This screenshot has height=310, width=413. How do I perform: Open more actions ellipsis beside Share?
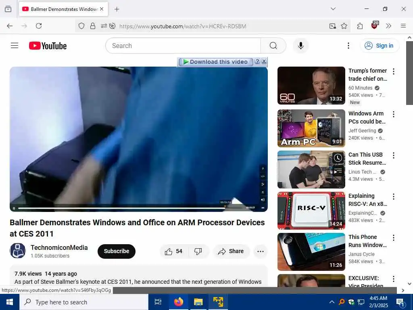tap(261, 251)
